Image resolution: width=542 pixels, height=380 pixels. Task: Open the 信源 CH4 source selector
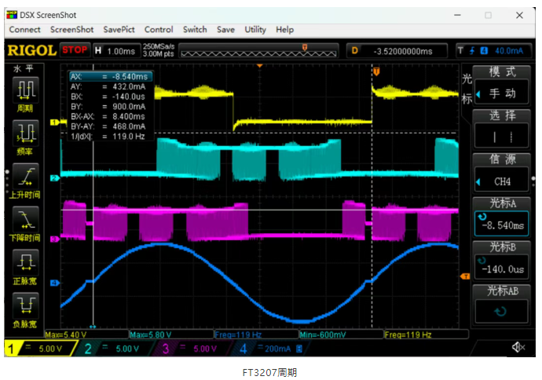coord(501,173)
